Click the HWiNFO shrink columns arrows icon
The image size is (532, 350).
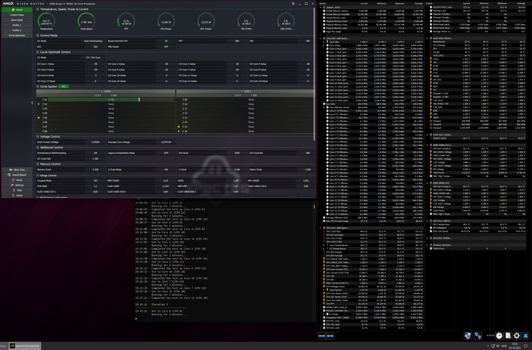click(330, 335)
